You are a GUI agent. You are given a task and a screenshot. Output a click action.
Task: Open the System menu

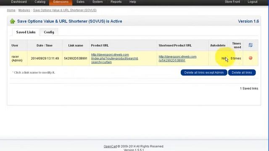(98, 2)
